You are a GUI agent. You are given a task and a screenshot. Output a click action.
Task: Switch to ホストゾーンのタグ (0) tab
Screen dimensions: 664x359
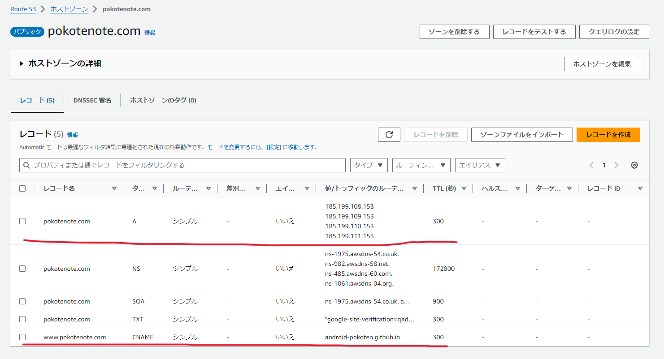click(163, 100)
